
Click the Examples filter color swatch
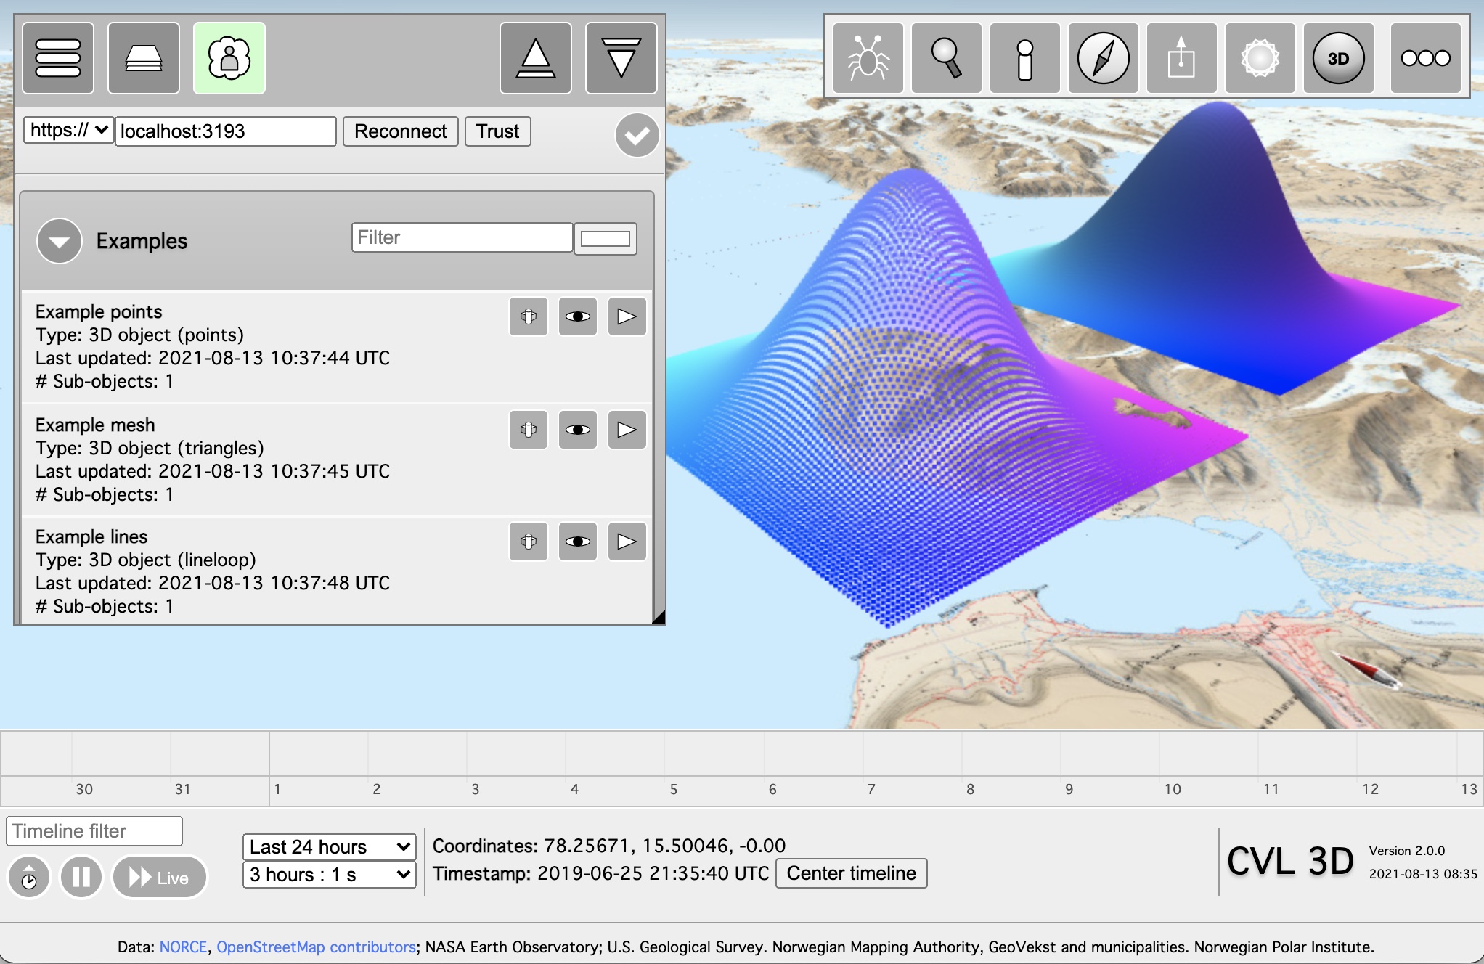point(605,239)
